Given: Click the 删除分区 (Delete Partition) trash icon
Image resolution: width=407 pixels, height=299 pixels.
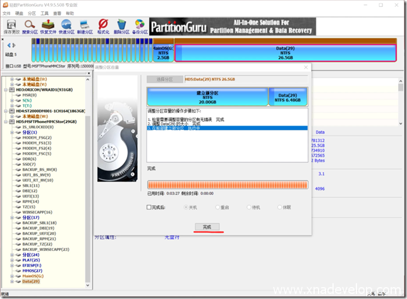Looking at the screenshot, I should tap(121, 26).
